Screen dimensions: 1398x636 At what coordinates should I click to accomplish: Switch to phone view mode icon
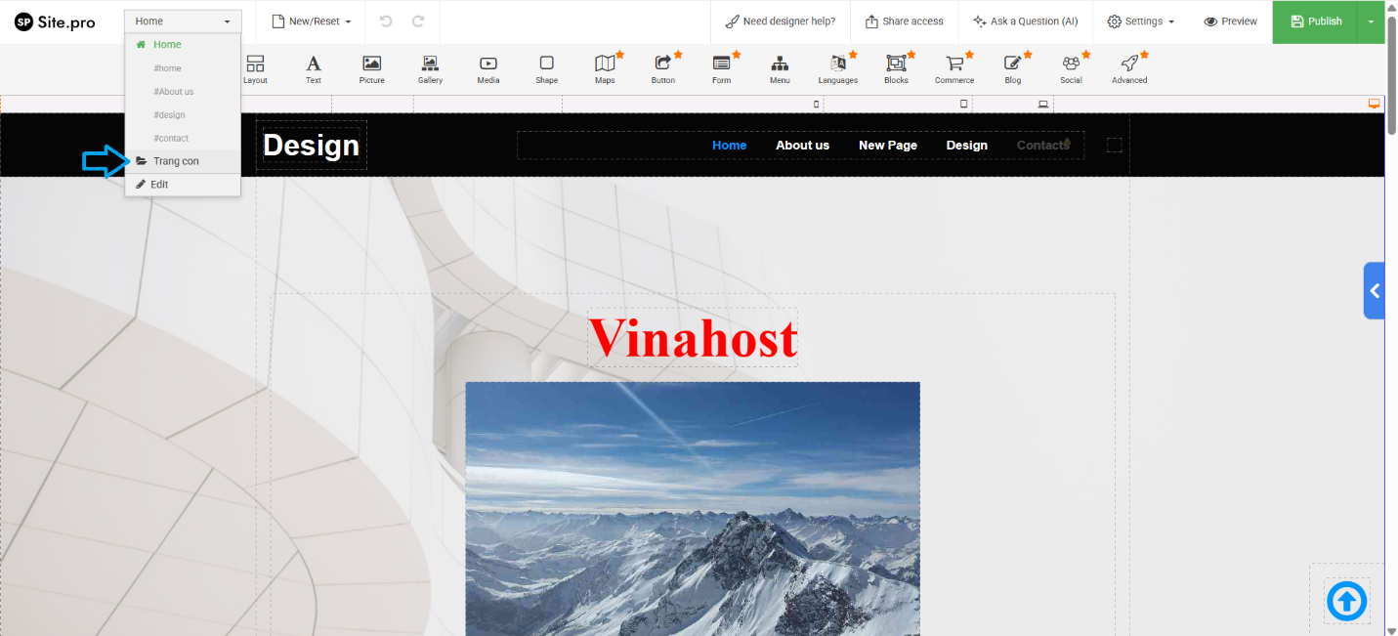pos(817,104)
